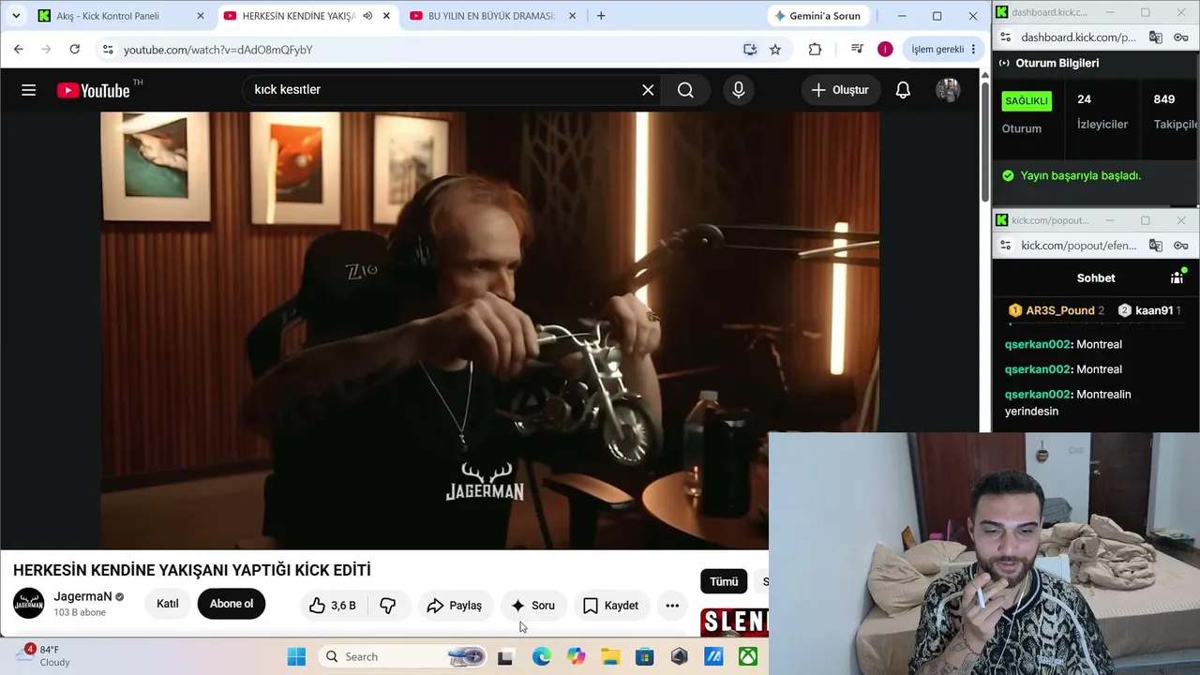The width and height of the screenshot is (1200, 675).
Task: Save the video with Kaydet
Action: 611,606
